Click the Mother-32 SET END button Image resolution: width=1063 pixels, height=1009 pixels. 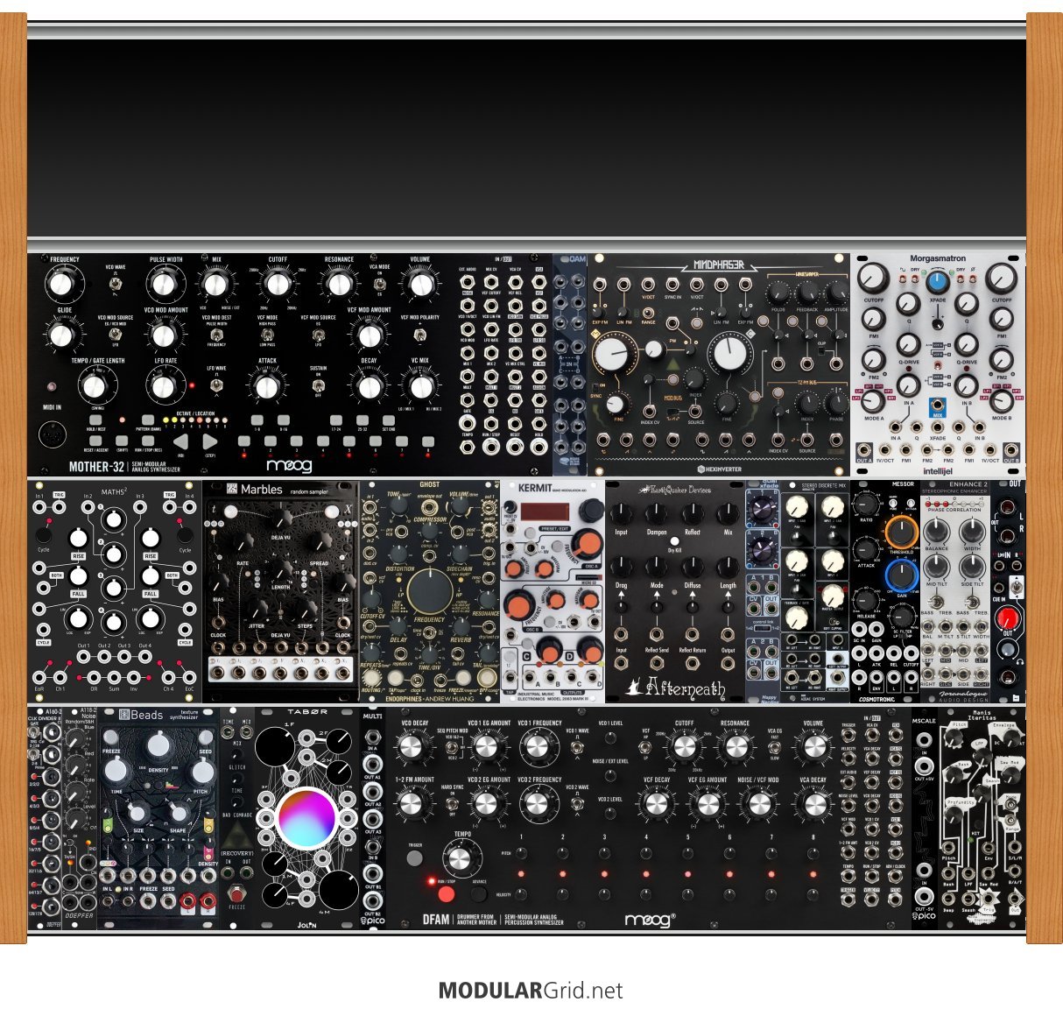point(387,420)
